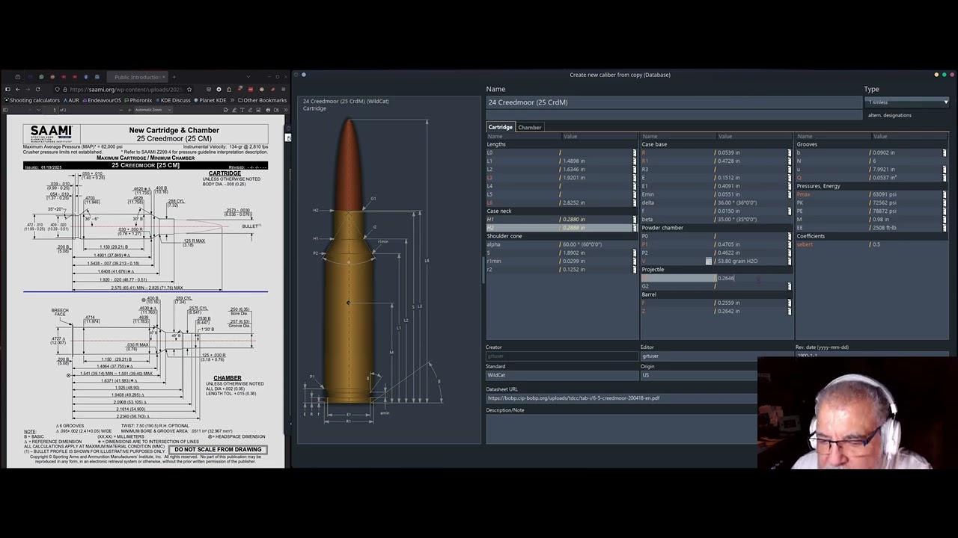Viewport: 958px width, 538px height.
Task: Adjust the L1 value stepper
Action: (635, 161)
